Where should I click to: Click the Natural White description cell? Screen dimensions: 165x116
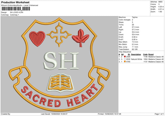coord(137,59)
